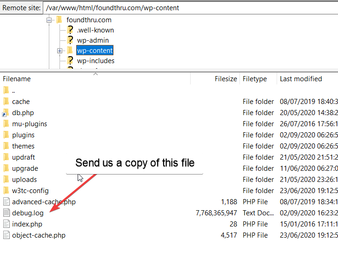Click the modified date of debug.log
Viewport: 338px width, 265px height.
pyautogui.click(x=309, y=213)
